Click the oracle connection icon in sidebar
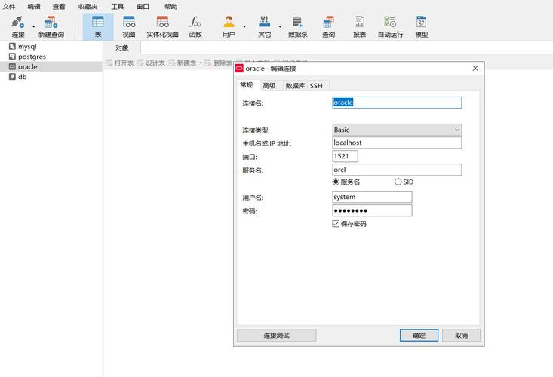This screenshot has height=377, width=553. click(x=12, y=66)
